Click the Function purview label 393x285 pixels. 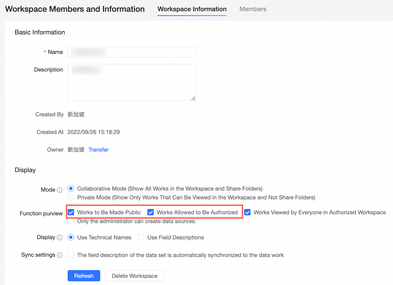tap(41, 213)
